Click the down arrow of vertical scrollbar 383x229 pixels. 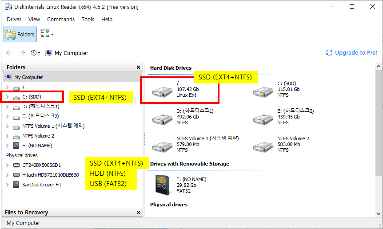pos(379,214)
